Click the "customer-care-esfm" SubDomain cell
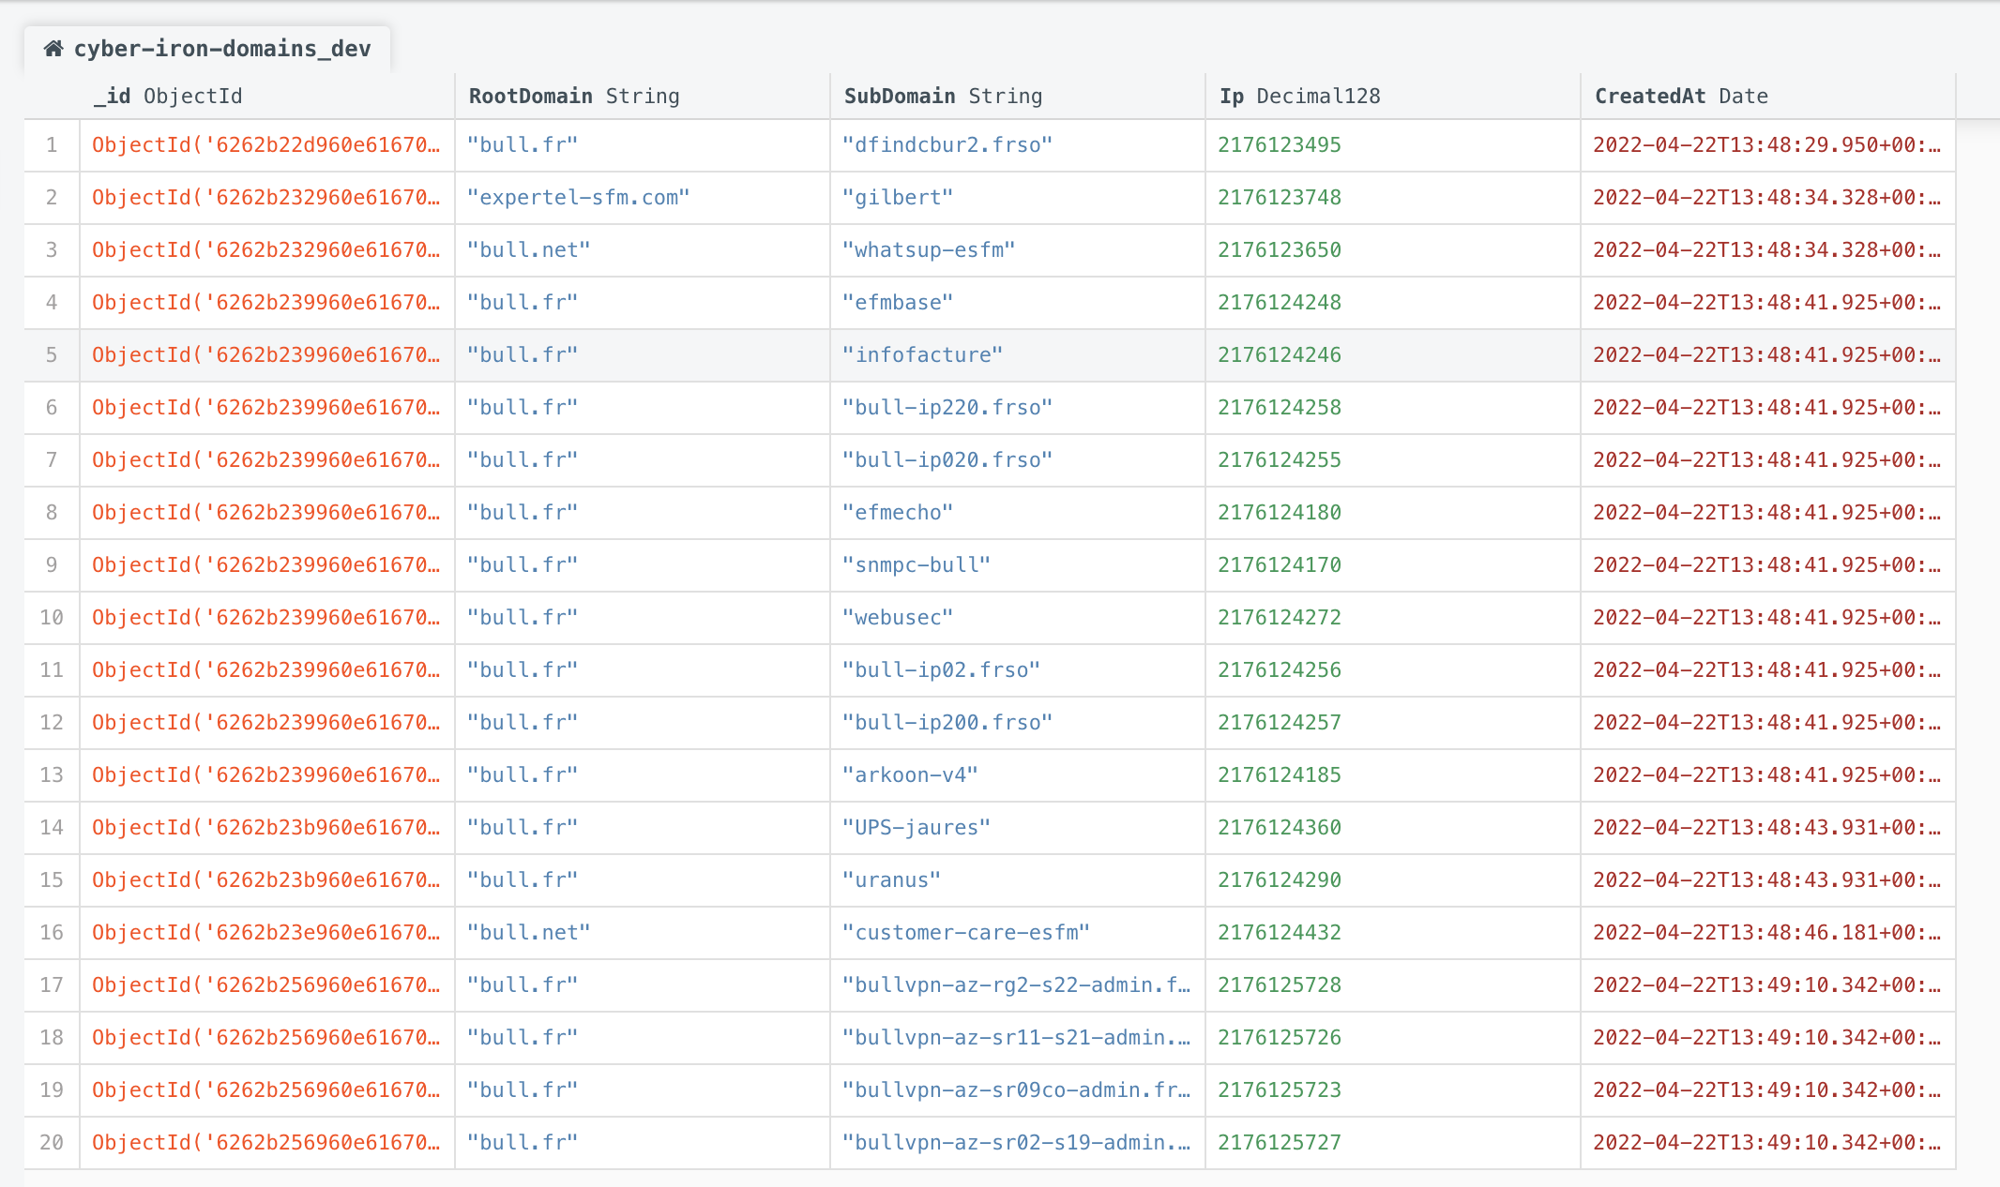The image size is (2000, 1187). [965, 932]
